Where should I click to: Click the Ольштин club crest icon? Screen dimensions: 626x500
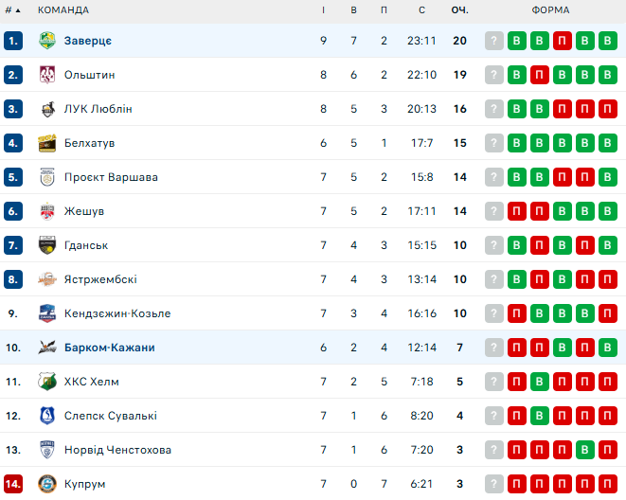47,75
